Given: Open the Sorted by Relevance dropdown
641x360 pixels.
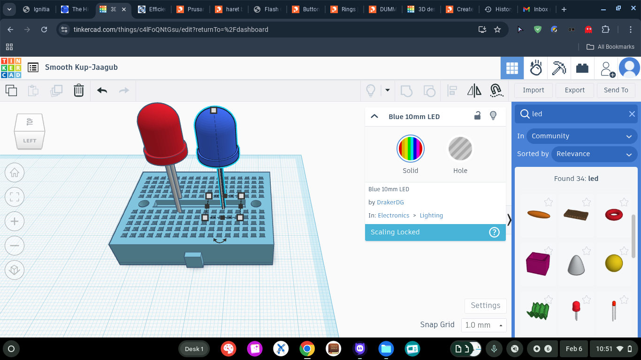Looking at the screenshot, I should coord(594,154).
